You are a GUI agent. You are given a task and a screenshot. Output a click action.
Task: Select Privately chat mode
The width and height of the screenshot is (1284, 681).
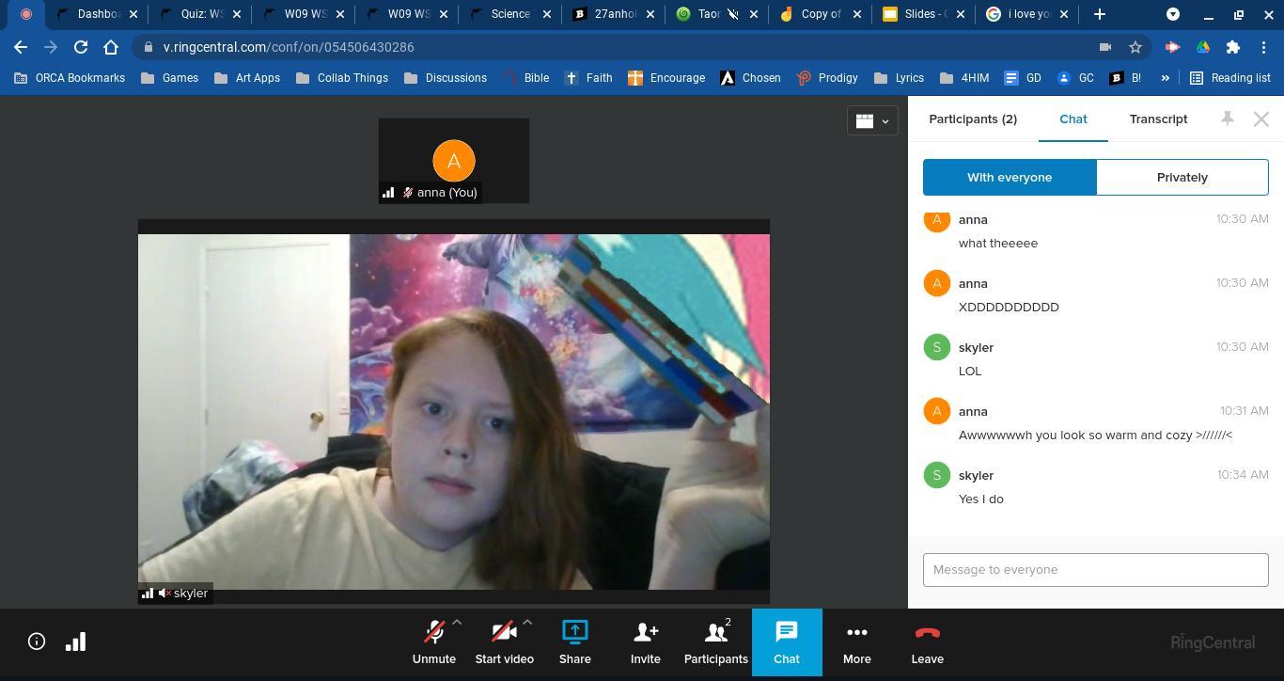(1182, 177)
